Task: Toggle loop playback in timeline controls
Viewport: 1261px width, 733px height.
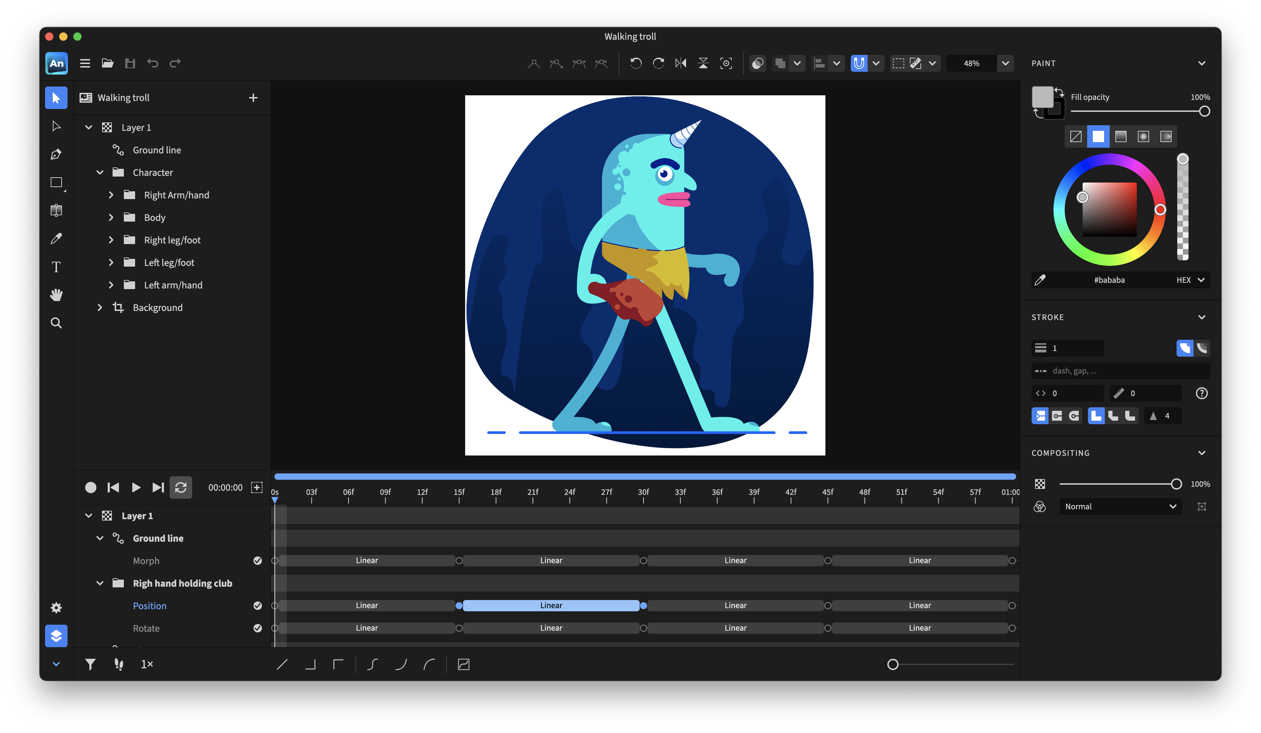Action: point(180,487)
